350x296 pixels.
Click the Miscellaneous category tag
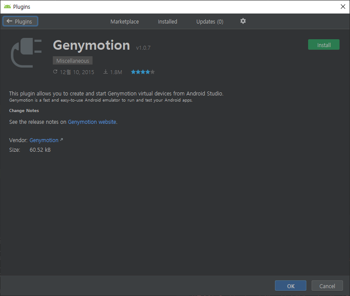(72, 61)
